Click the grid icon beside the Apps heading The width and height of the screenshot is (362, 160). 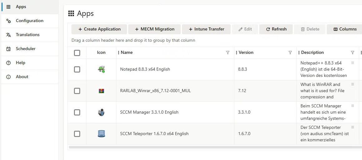pyautogui.click(x=71, y=13)
